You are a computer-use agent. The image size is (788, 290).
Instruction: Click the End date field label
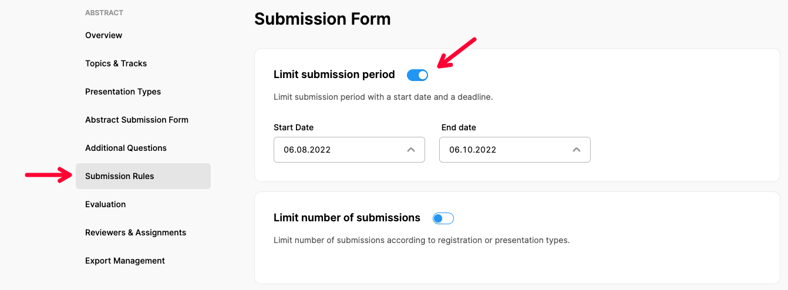click(459, 127)
